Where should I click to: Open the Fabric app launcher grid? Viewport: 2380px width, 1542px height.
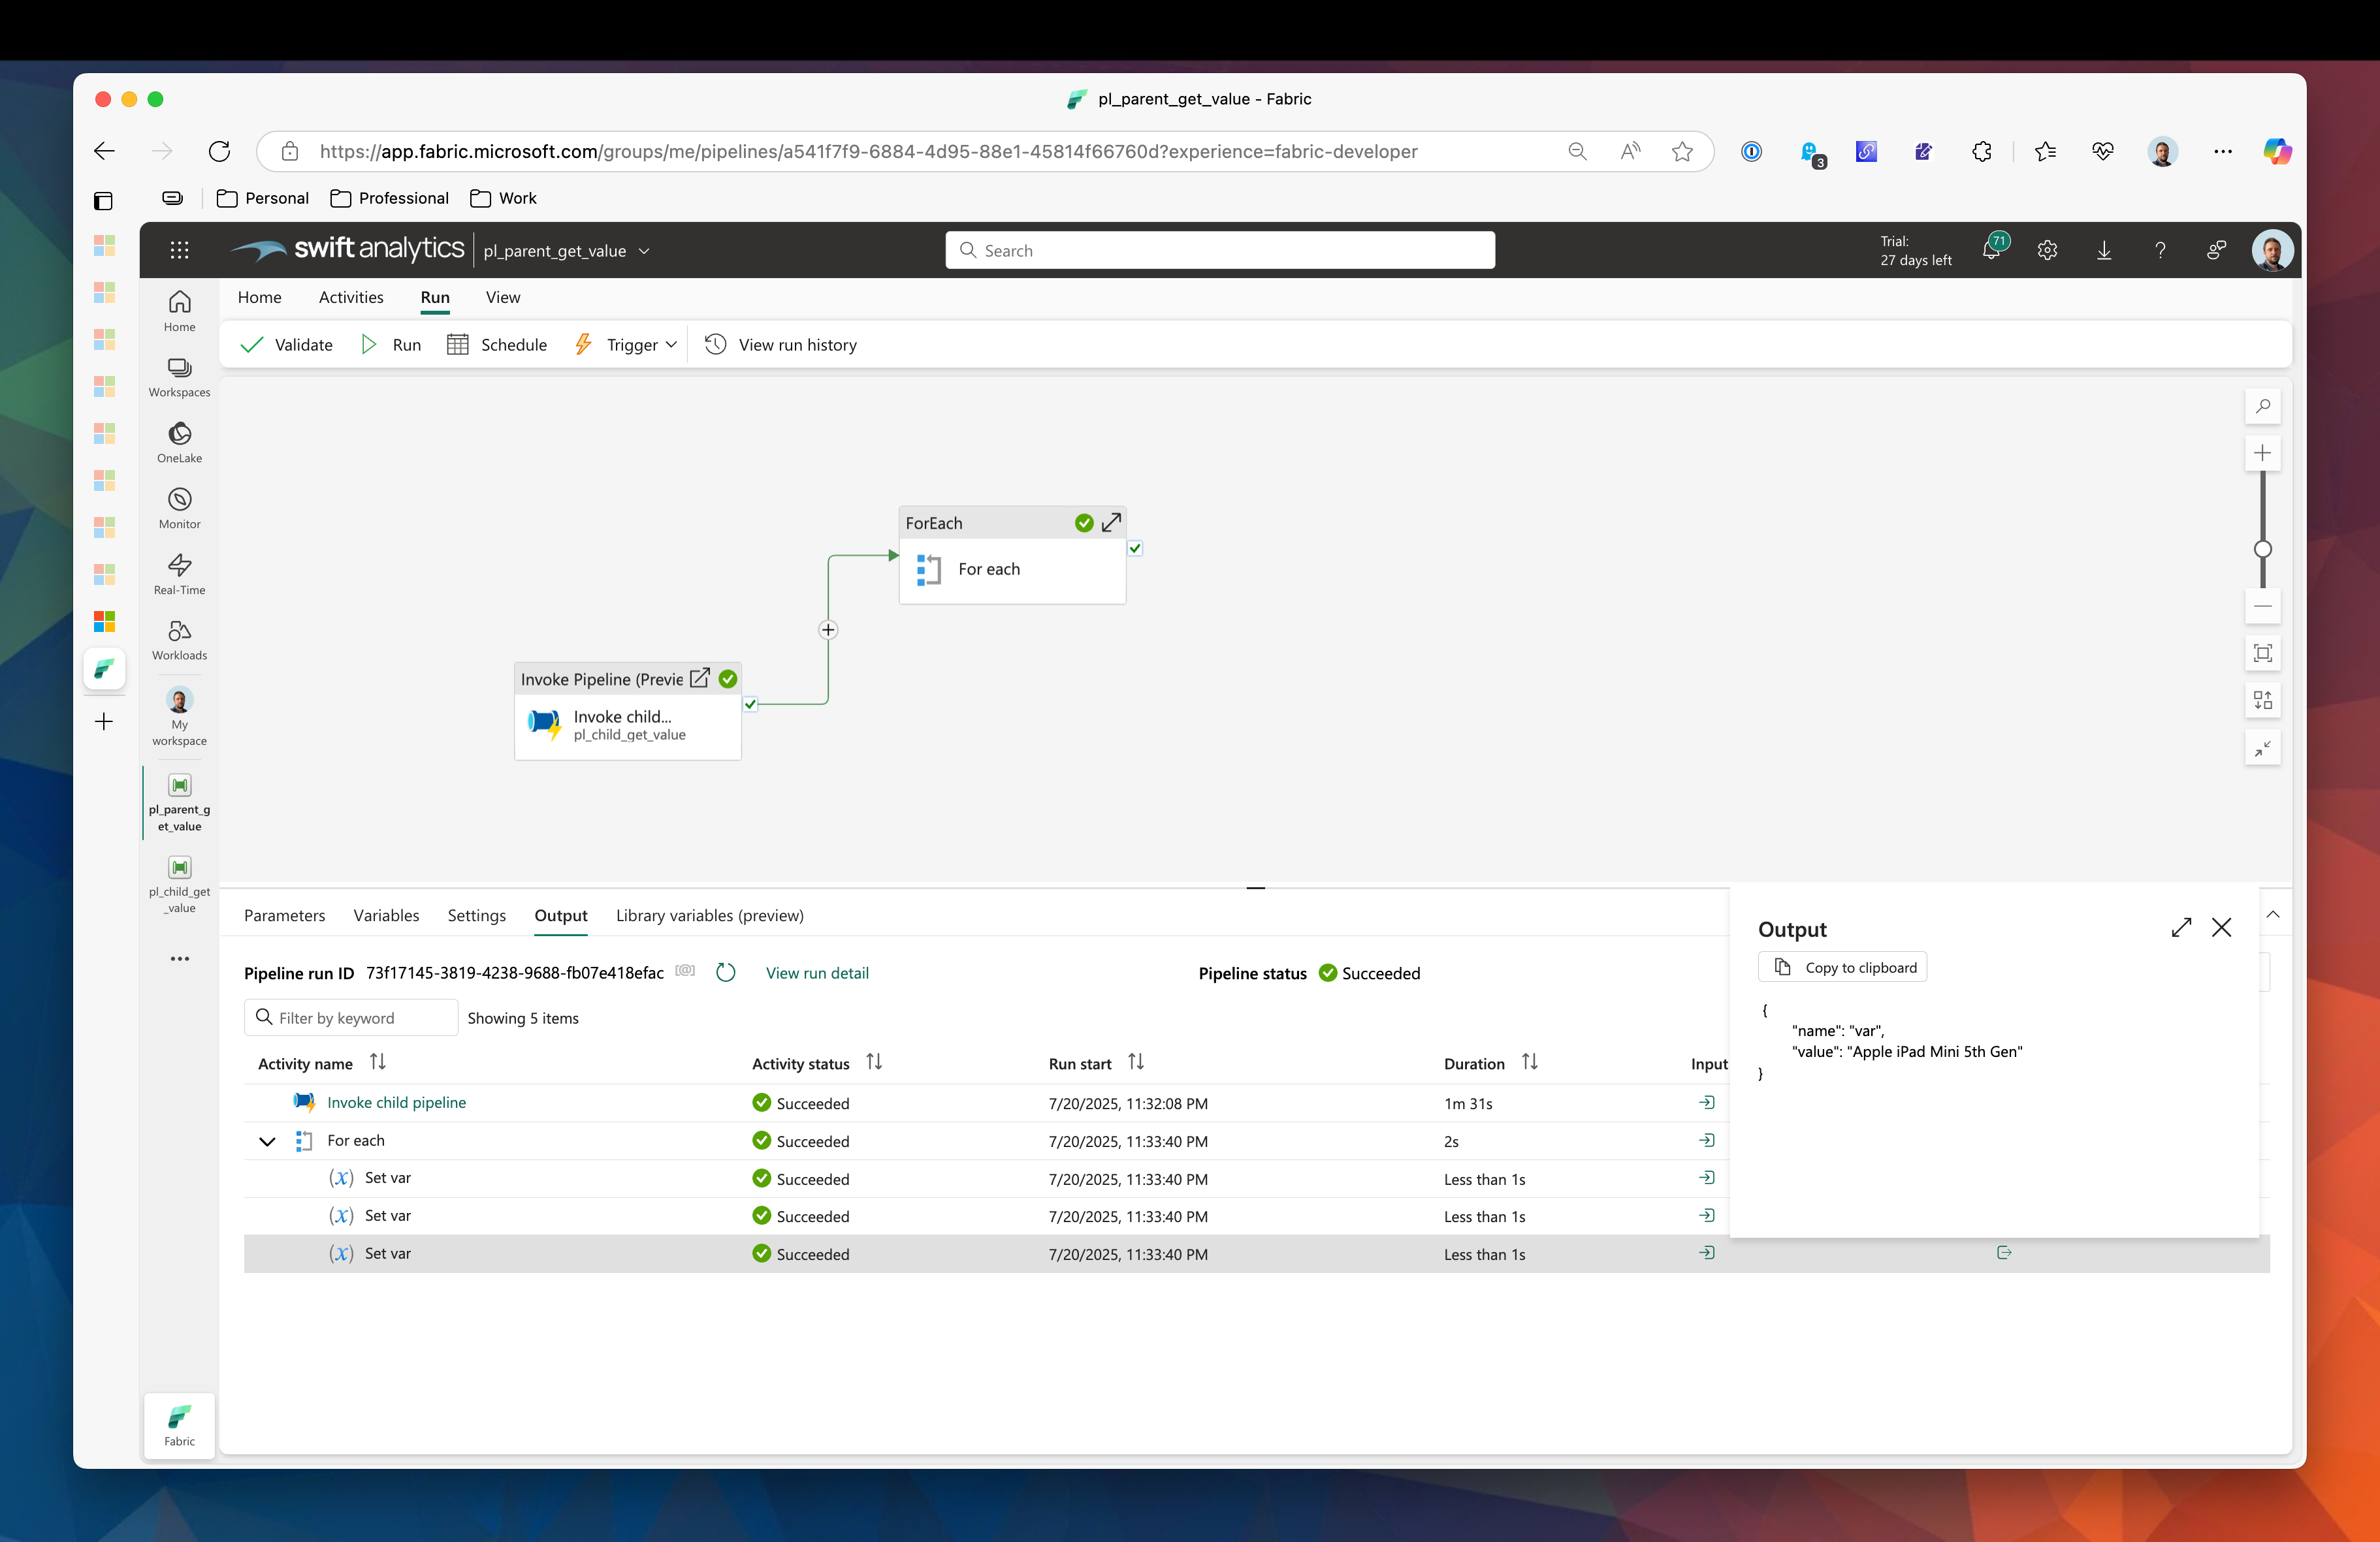(x=180, y=250)
